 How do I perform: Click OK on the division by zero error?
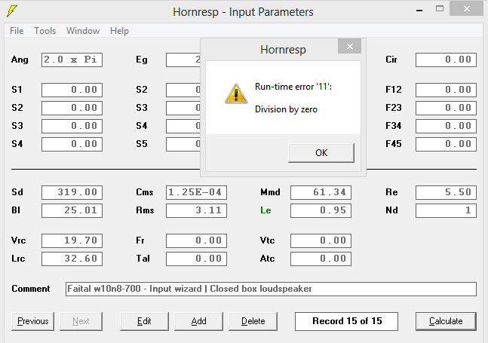321,153
